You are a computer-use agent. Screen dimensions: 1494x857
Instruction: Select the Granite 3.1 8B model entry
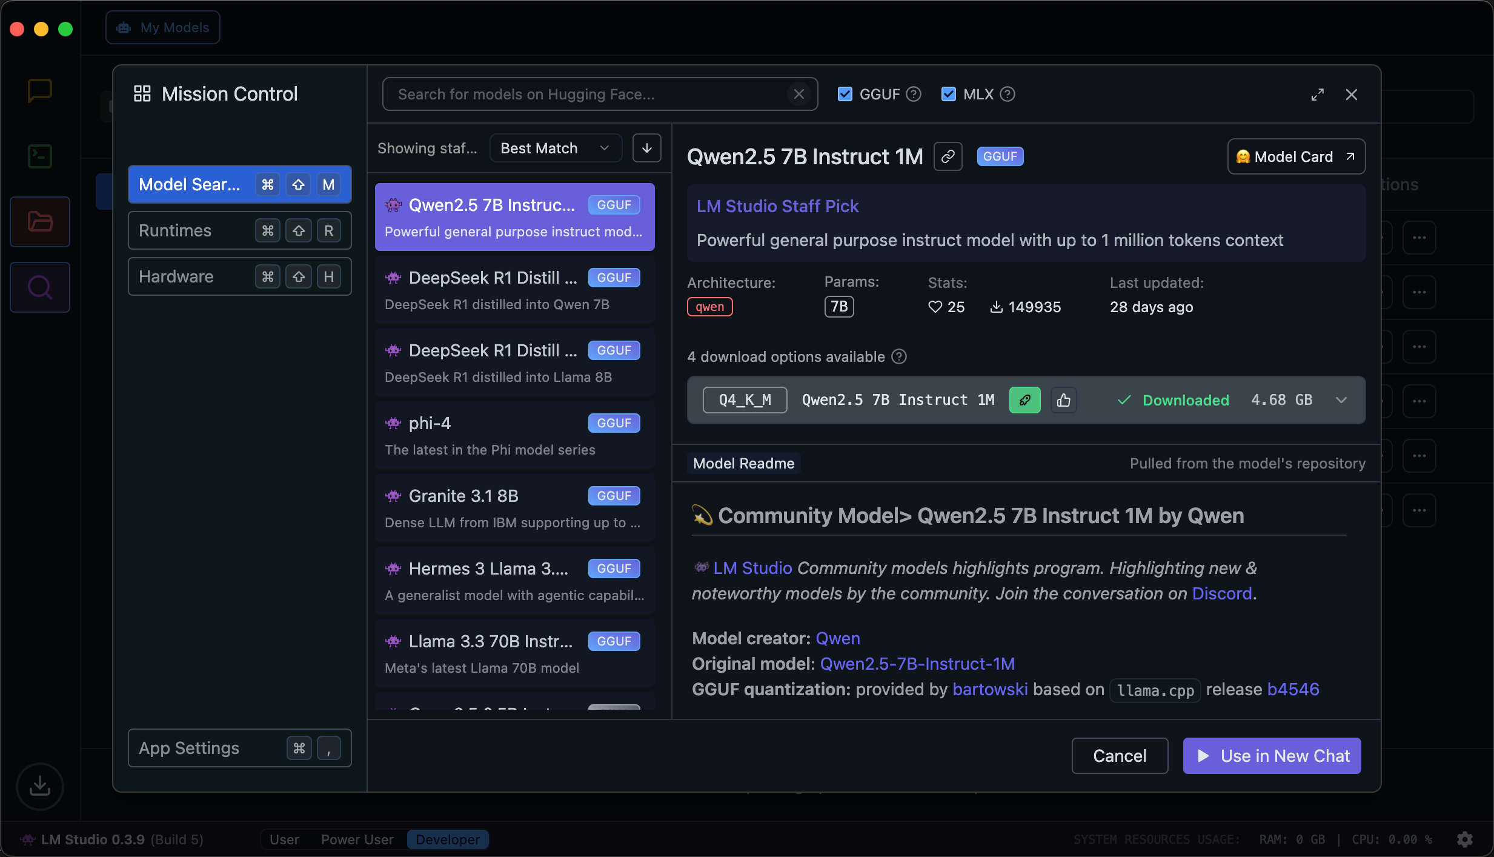click(515, 508)
